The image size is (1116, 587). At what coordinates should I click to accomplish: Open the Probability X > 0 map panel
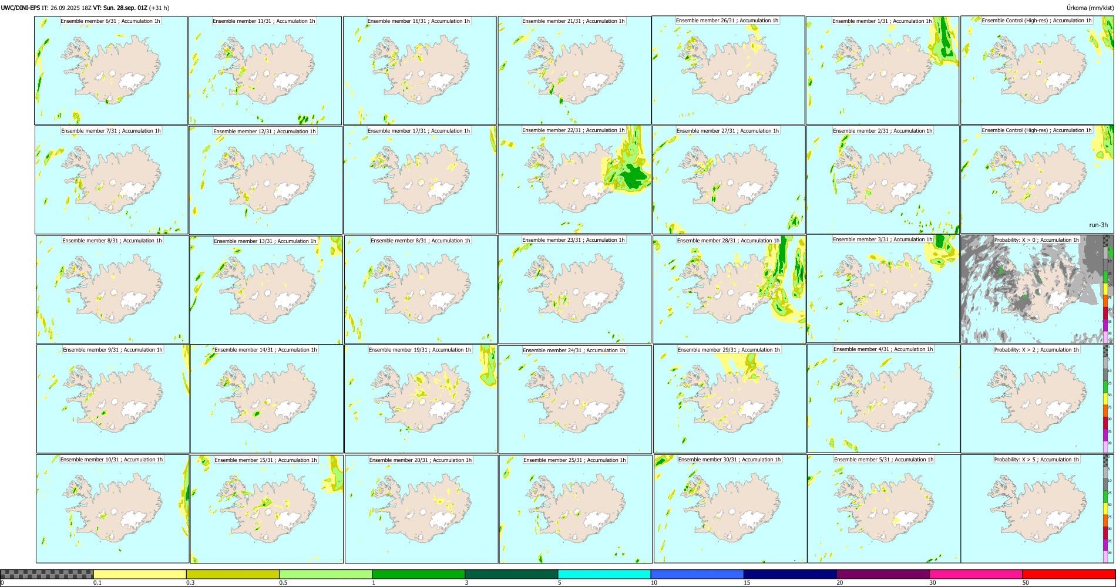[x=1037, y=289]
